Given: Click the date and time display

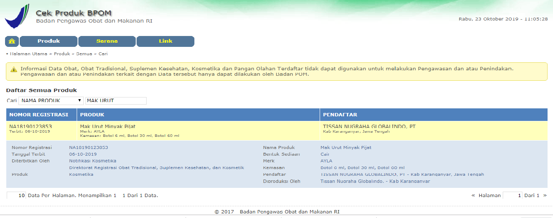Looking at the screenshot, I should point(503,19).
